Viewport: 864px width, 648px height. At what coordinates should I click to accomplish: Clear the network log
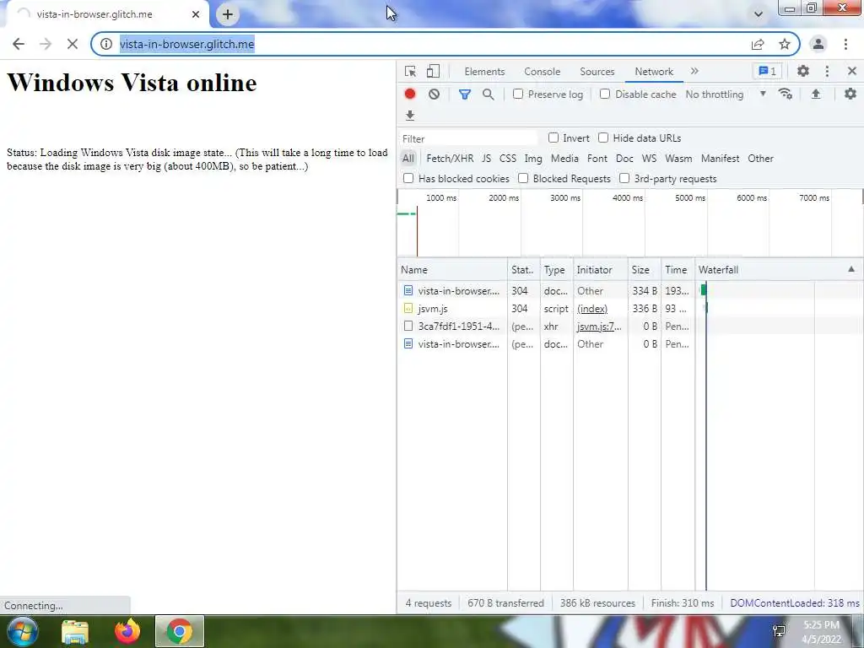(435, 94)
